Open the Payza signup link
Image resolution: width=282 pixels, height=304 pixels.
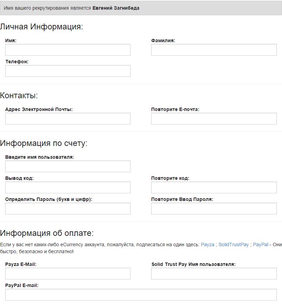point(207,245)
